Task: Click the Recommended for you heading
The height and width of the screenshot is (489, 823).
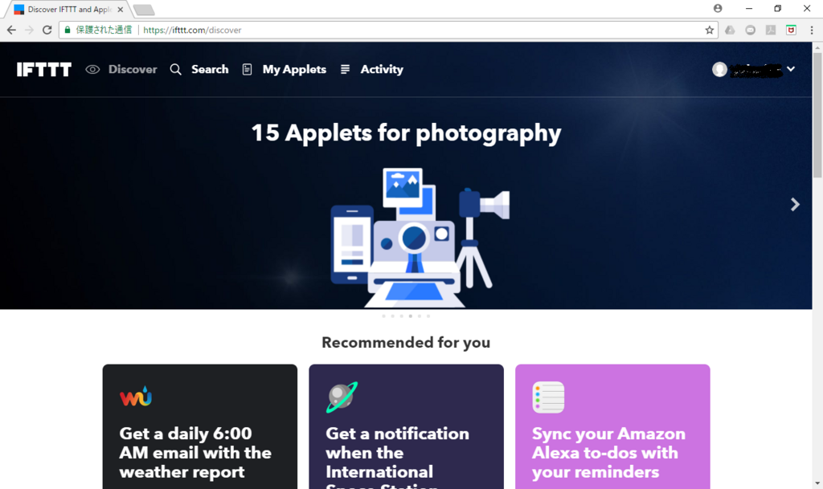Action: pyautogui.click(x=406, y=342)
